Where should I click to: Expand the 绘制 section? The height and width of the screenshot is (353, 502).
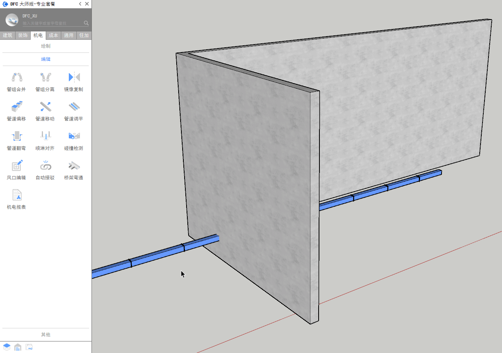point(46,46)
